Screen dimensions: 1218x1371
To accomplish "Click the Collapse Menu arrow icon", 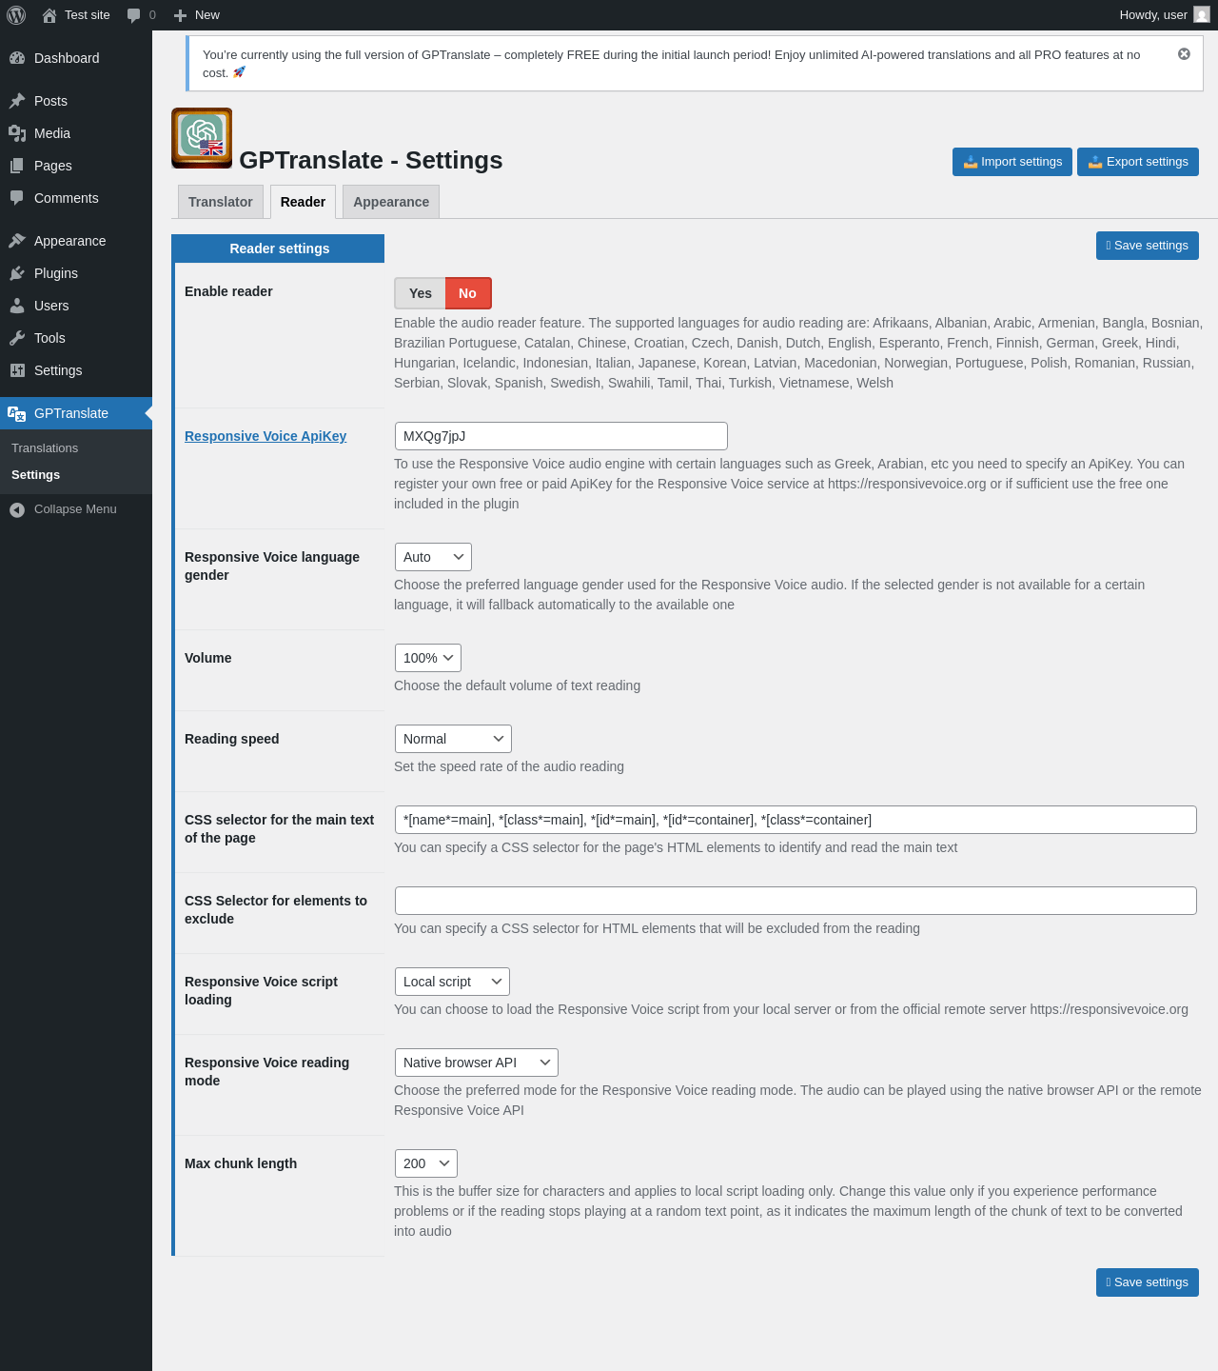I will coord(17,509).
